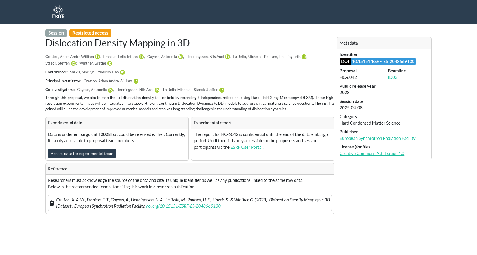Click the Session badge
This screenshot has height=255, width=477.
[x=56, y=33]
